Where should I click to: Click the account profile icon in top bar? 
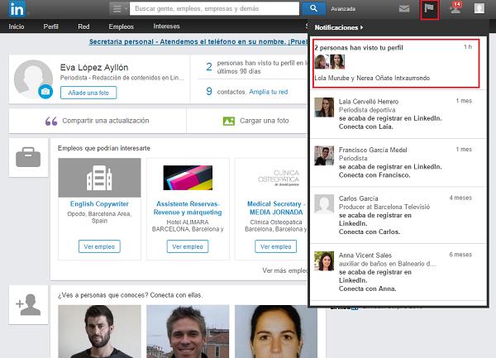pyautogui.click(x=480, y=9)
